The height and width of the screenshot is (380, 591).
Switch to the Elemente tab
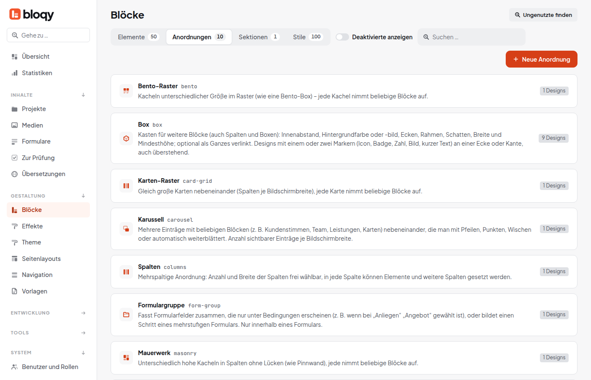(x=138, y=37)
